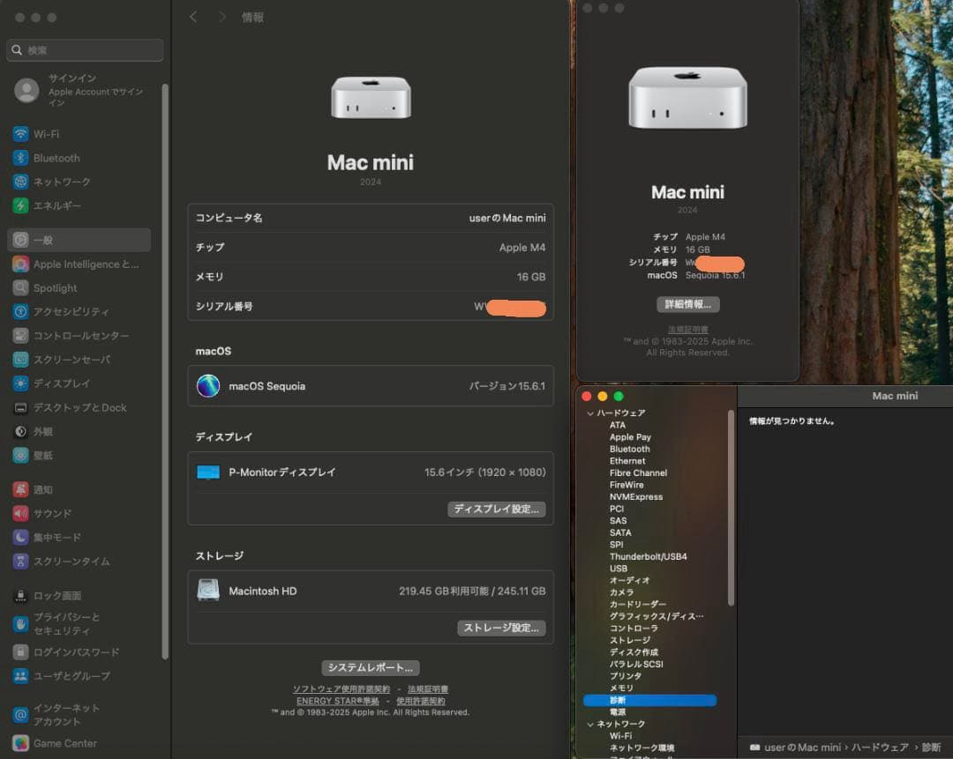The width and height of the screenshot is (953, 759).
Task: Click the macOS Sequoia logo icon
Action: (x=208, y=385)
